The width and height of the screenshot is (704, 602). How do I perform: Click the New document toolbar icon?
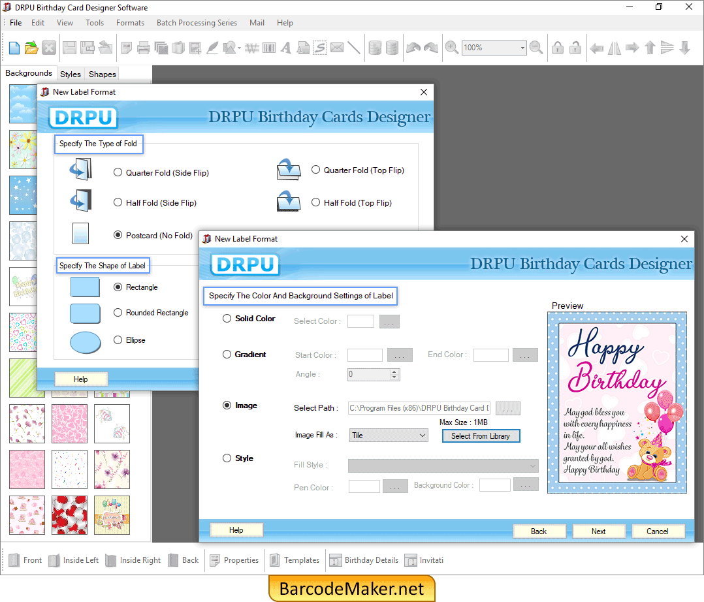[x=14, y=48]
